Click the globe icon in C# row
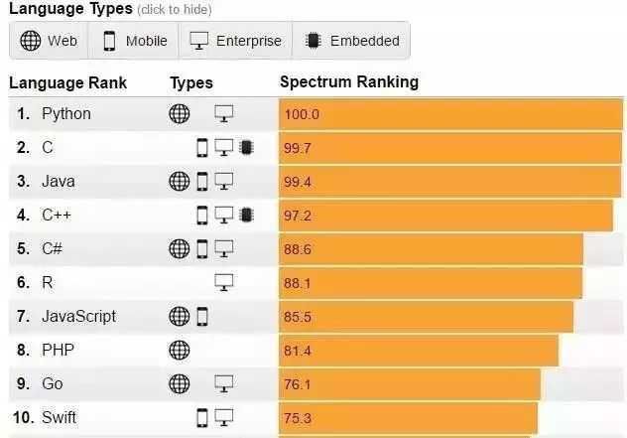Viewport: 627px width, 438px height. coord(180,248)
